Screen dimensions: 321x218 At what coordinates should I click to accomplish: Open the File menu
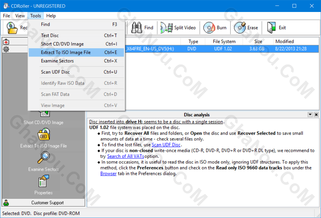tap(6, 16)
